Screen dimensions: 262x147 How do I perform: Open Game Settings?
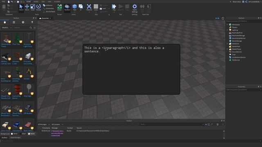pos(135,8)
